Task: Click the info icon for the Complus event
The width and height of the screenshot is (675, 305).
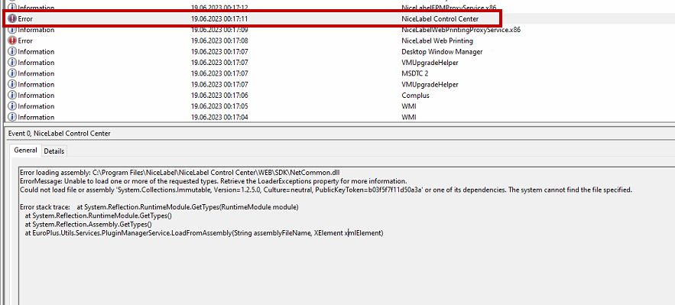Action: [12, 96]
